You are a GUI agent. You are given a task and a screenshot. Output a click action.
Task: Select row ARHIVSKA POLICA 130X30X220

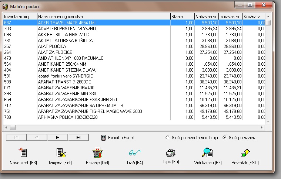(134, 117)
